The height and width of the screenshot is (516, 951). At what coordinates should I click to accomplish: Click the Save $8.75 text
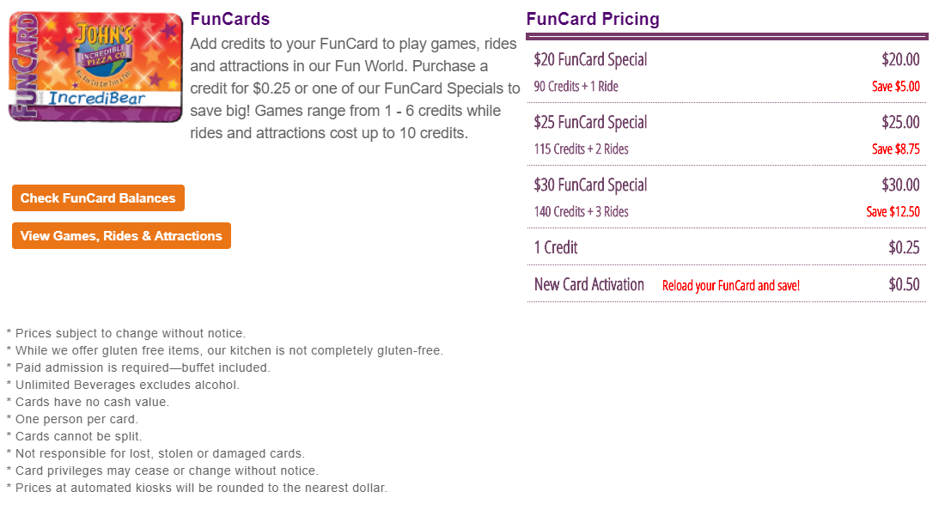(x=895, y=149)
